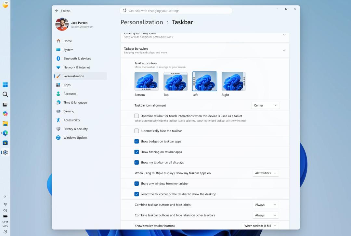351x236 pixels.
Task: Launch Microsoft Edge from the taskbar
Action: coord(5,133)
